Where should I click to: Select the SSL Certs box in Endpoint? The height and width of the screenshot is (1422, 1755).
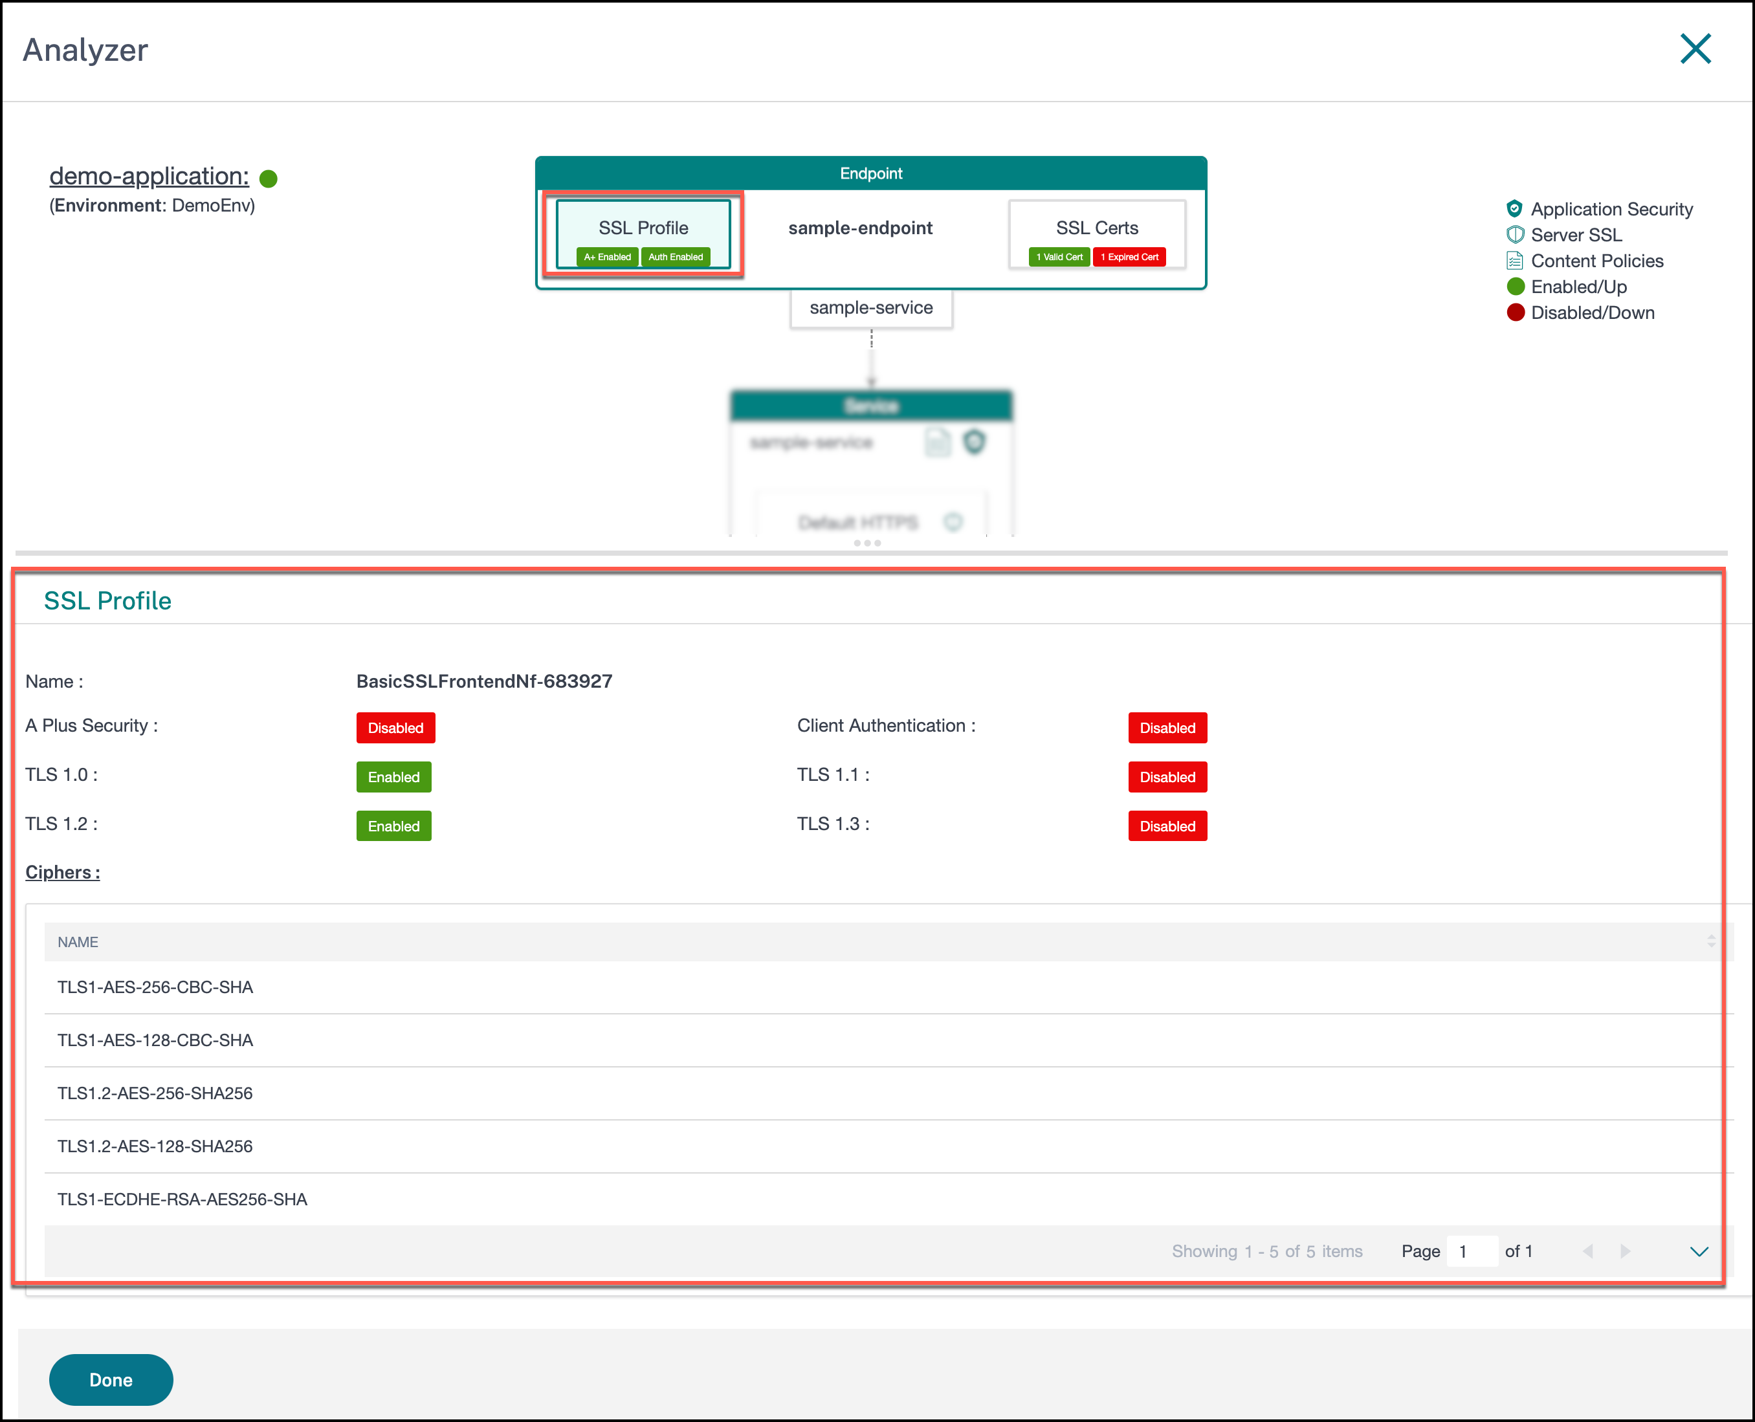[x=1097, y=234]
